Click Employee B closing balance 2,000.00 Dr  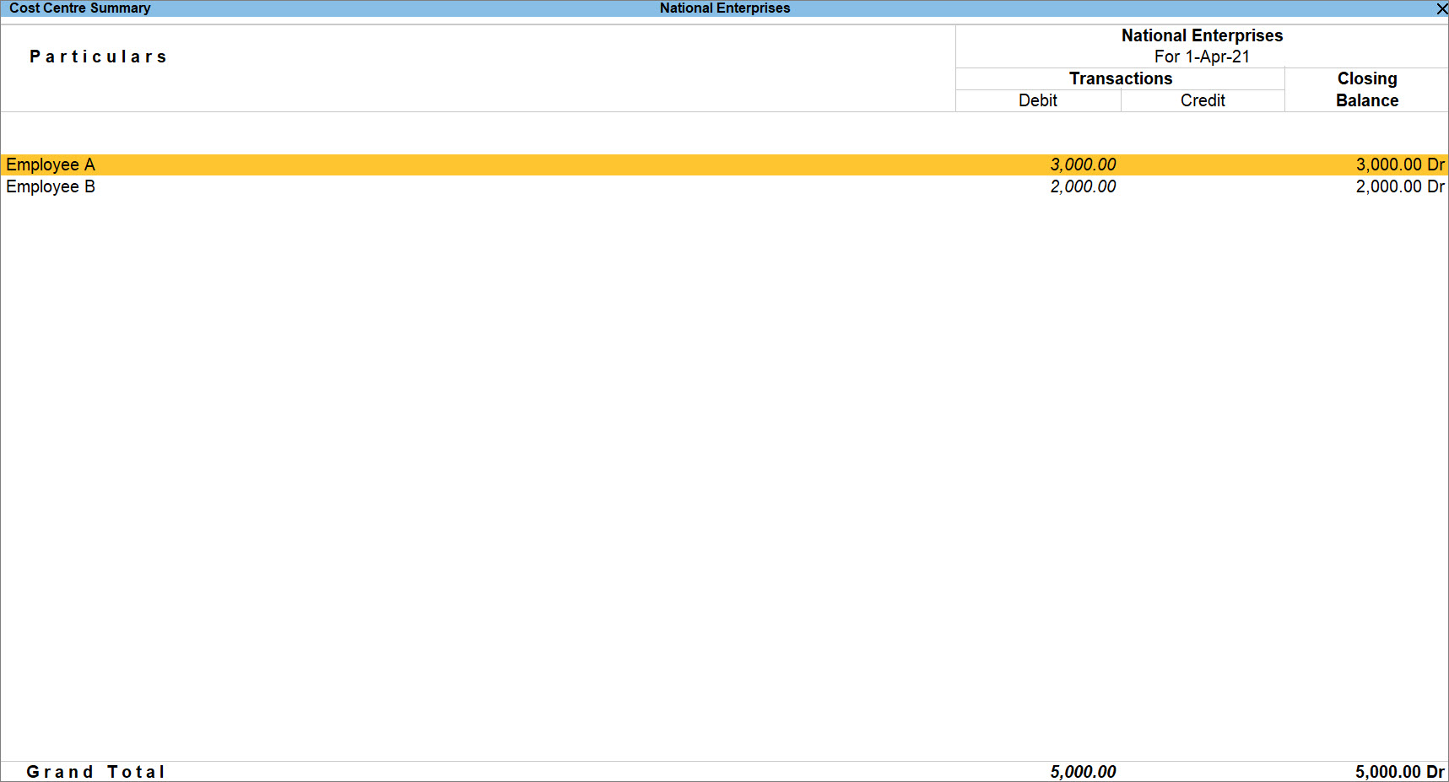pyautogui.click(x=1400, y=186)
